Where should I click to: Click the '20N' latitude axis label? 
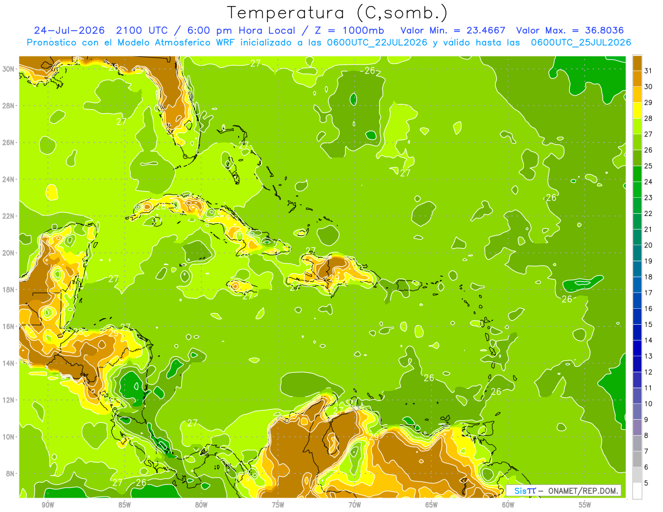9,252
